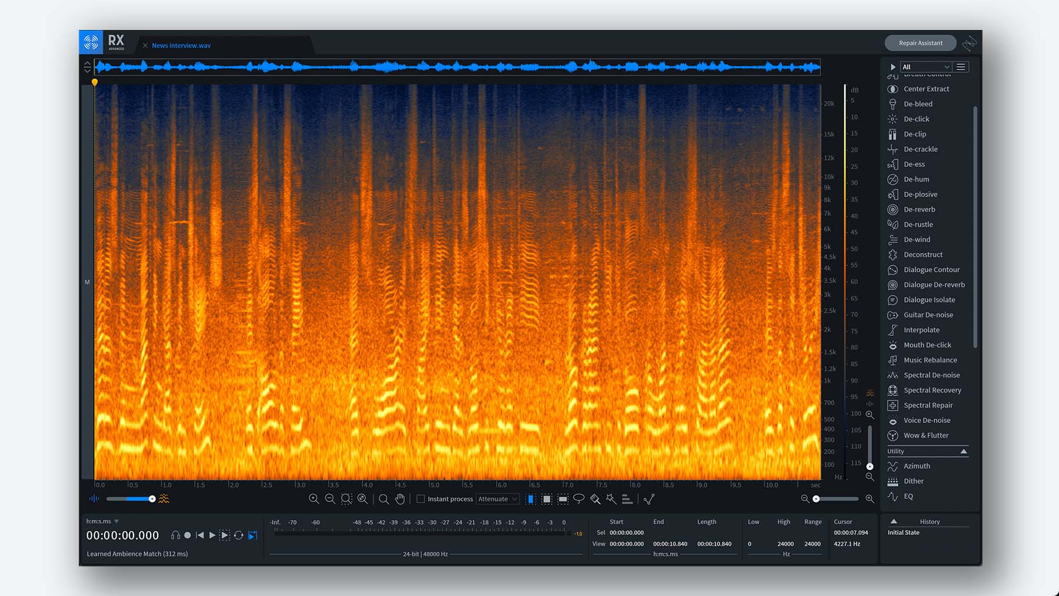
Task: Open the module list hamburger menu
Action: 961,67
